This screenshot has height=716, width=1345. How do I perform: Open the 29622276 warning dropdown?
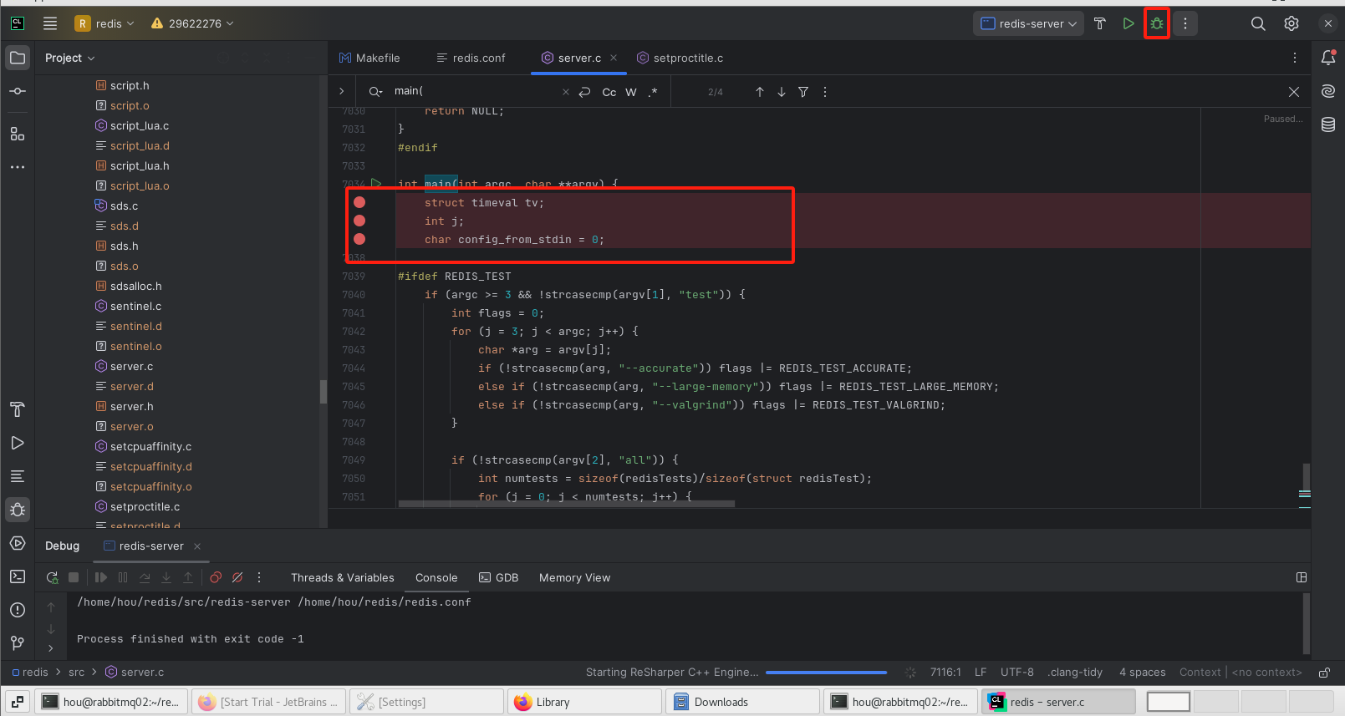(192, 23)
